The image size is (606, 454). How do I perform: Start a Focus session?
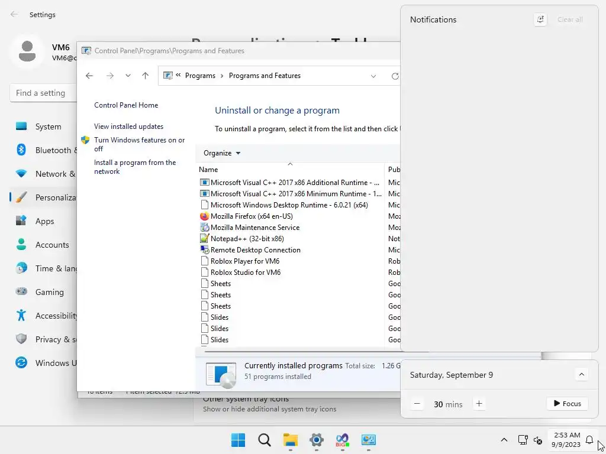pos(568,404)
